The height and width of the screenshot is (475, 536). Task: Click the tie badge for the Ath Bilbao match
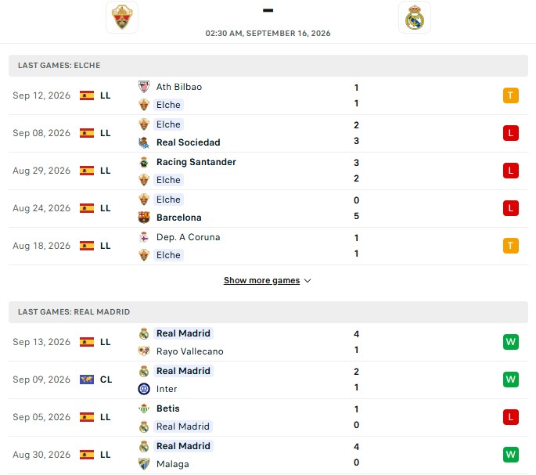[511, 95]
